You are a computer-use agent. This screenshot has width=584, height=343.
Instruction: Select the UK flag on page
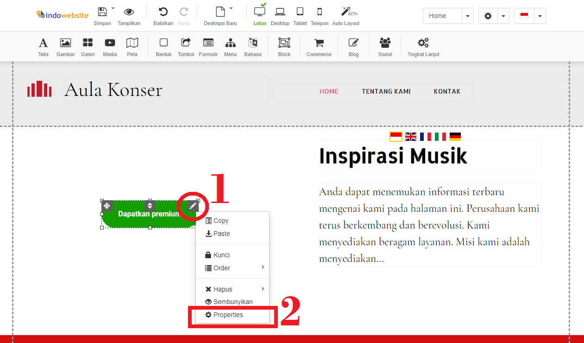[x=411, y=136]
